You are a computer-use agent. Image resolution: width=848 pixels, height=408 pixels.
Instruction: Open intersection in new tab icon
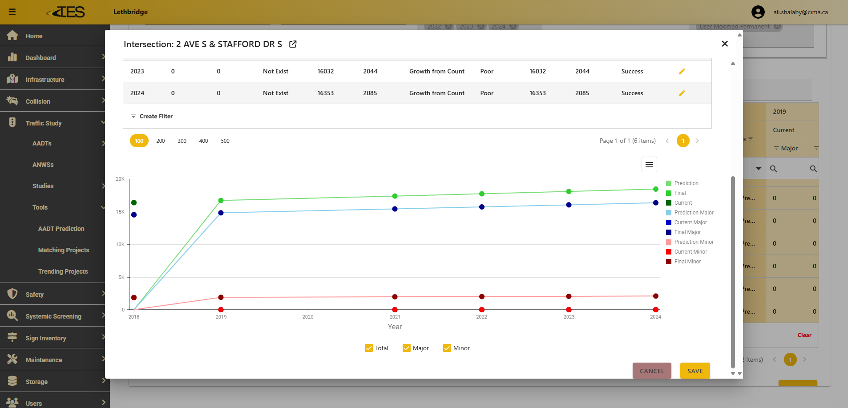tap(293, 44)
